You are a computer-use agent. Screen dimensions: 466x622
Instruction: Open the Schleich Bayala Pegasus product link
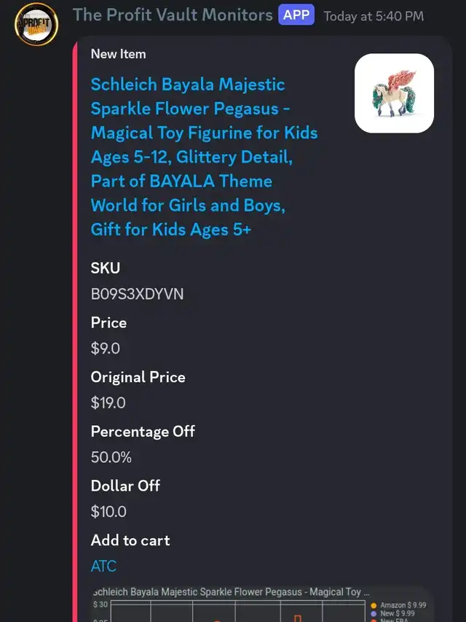204,157
